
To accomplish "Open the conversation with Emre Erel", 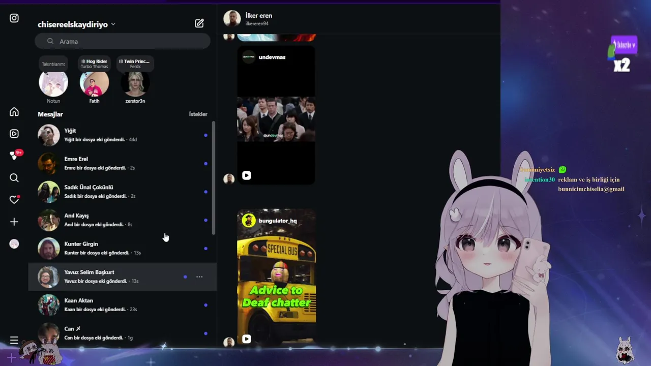I will tap(123, 163).
